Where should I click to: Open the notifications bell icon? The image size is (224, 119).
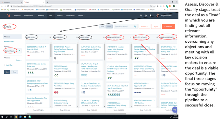[150, 16]
